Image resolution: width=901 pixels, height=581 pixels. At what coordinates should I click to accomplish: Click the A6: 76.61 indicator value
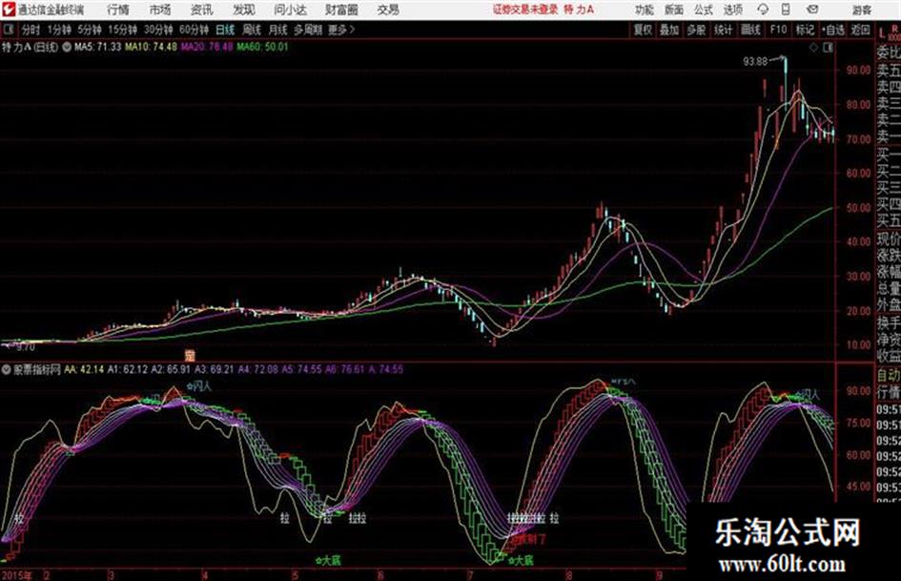[345, 369]
